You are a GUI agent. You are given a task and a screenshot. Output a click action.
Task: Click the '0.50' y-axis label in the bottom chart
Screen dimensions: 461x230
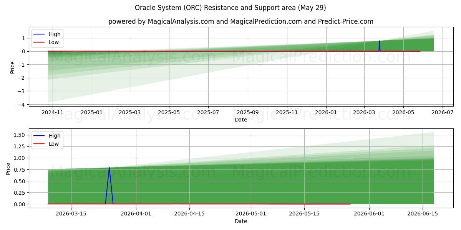[20, 181]
